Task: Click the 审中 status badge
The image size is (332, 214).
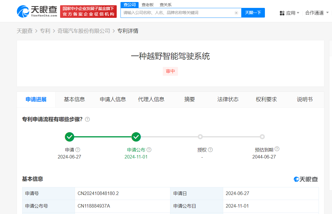Action: (x=170, y=71)
